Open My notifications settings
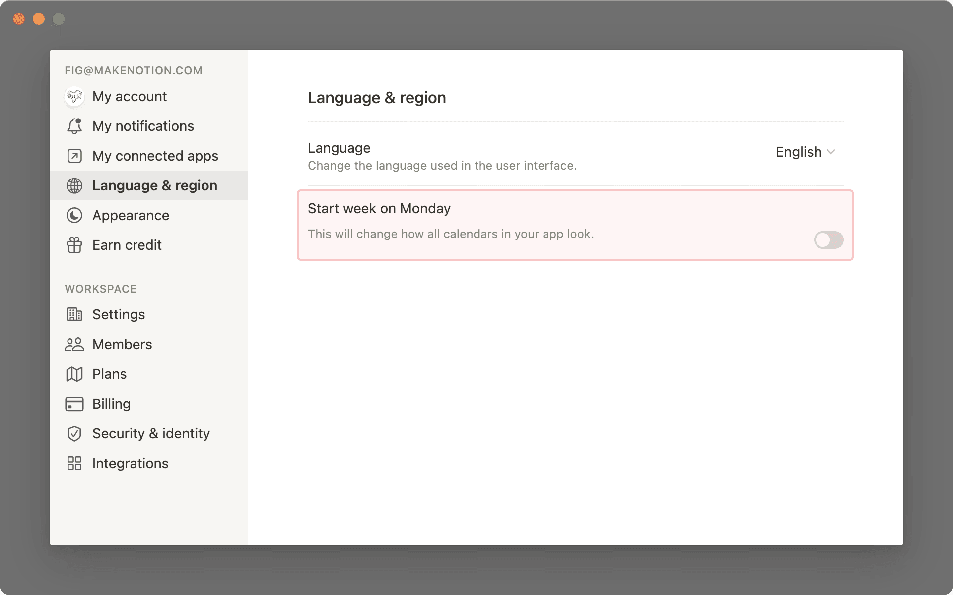The height and width of the screenshot is (595, 953). [143, 126]
